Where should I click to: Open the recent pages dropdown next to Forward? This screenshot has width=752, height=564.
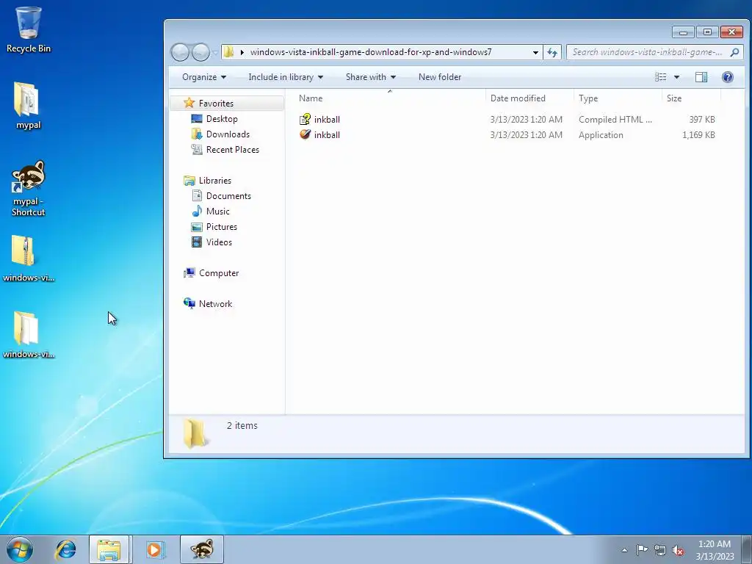coord(215,52)
